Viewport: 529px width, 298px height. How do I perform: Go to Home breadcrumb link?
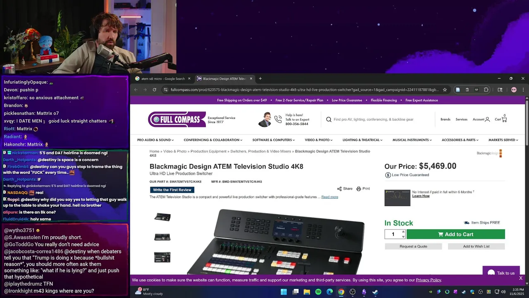point(154,151)
